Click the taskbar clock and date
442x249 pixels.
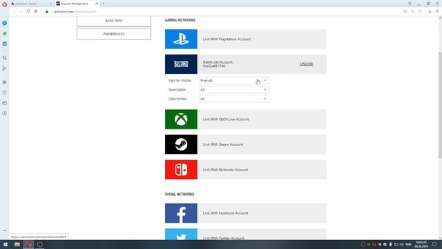pos(421,244)
